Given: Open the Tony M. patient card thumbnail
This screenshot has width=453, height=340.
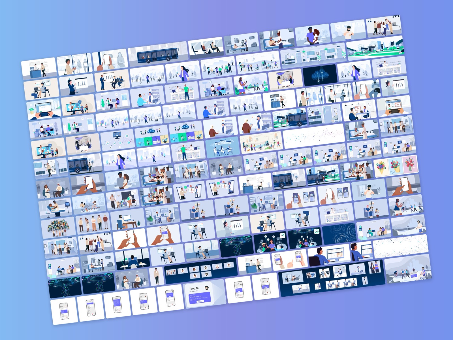Looking at the screenshot, I should [205, 294].
